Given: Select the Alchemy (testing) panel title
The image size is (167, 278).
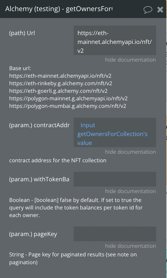Looking at the screenshot, I should click(59, 9).
